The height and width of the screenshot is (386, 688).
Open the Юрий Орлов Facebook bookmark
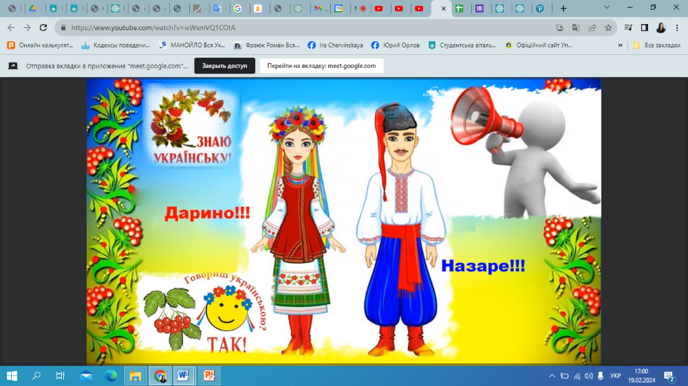pos(394,45)
